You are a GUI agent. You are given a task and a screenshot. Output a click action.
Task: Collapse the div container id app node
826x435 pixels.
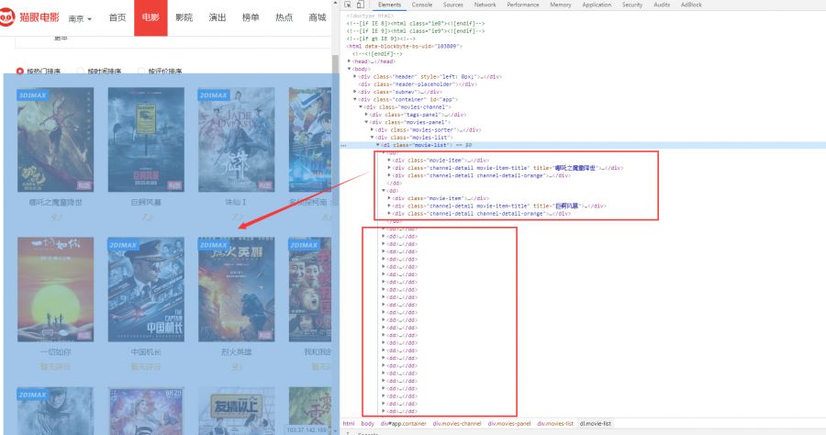[355, 99]
